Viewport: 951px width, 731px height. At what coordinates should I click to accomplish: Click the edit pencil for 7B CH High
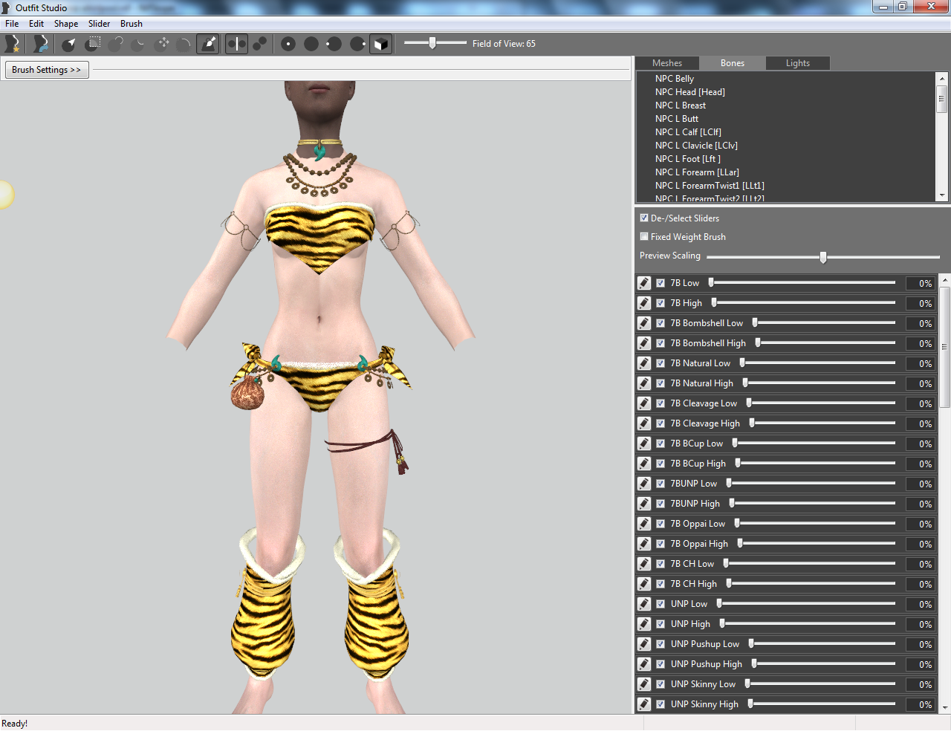click(x=644, y=584)
